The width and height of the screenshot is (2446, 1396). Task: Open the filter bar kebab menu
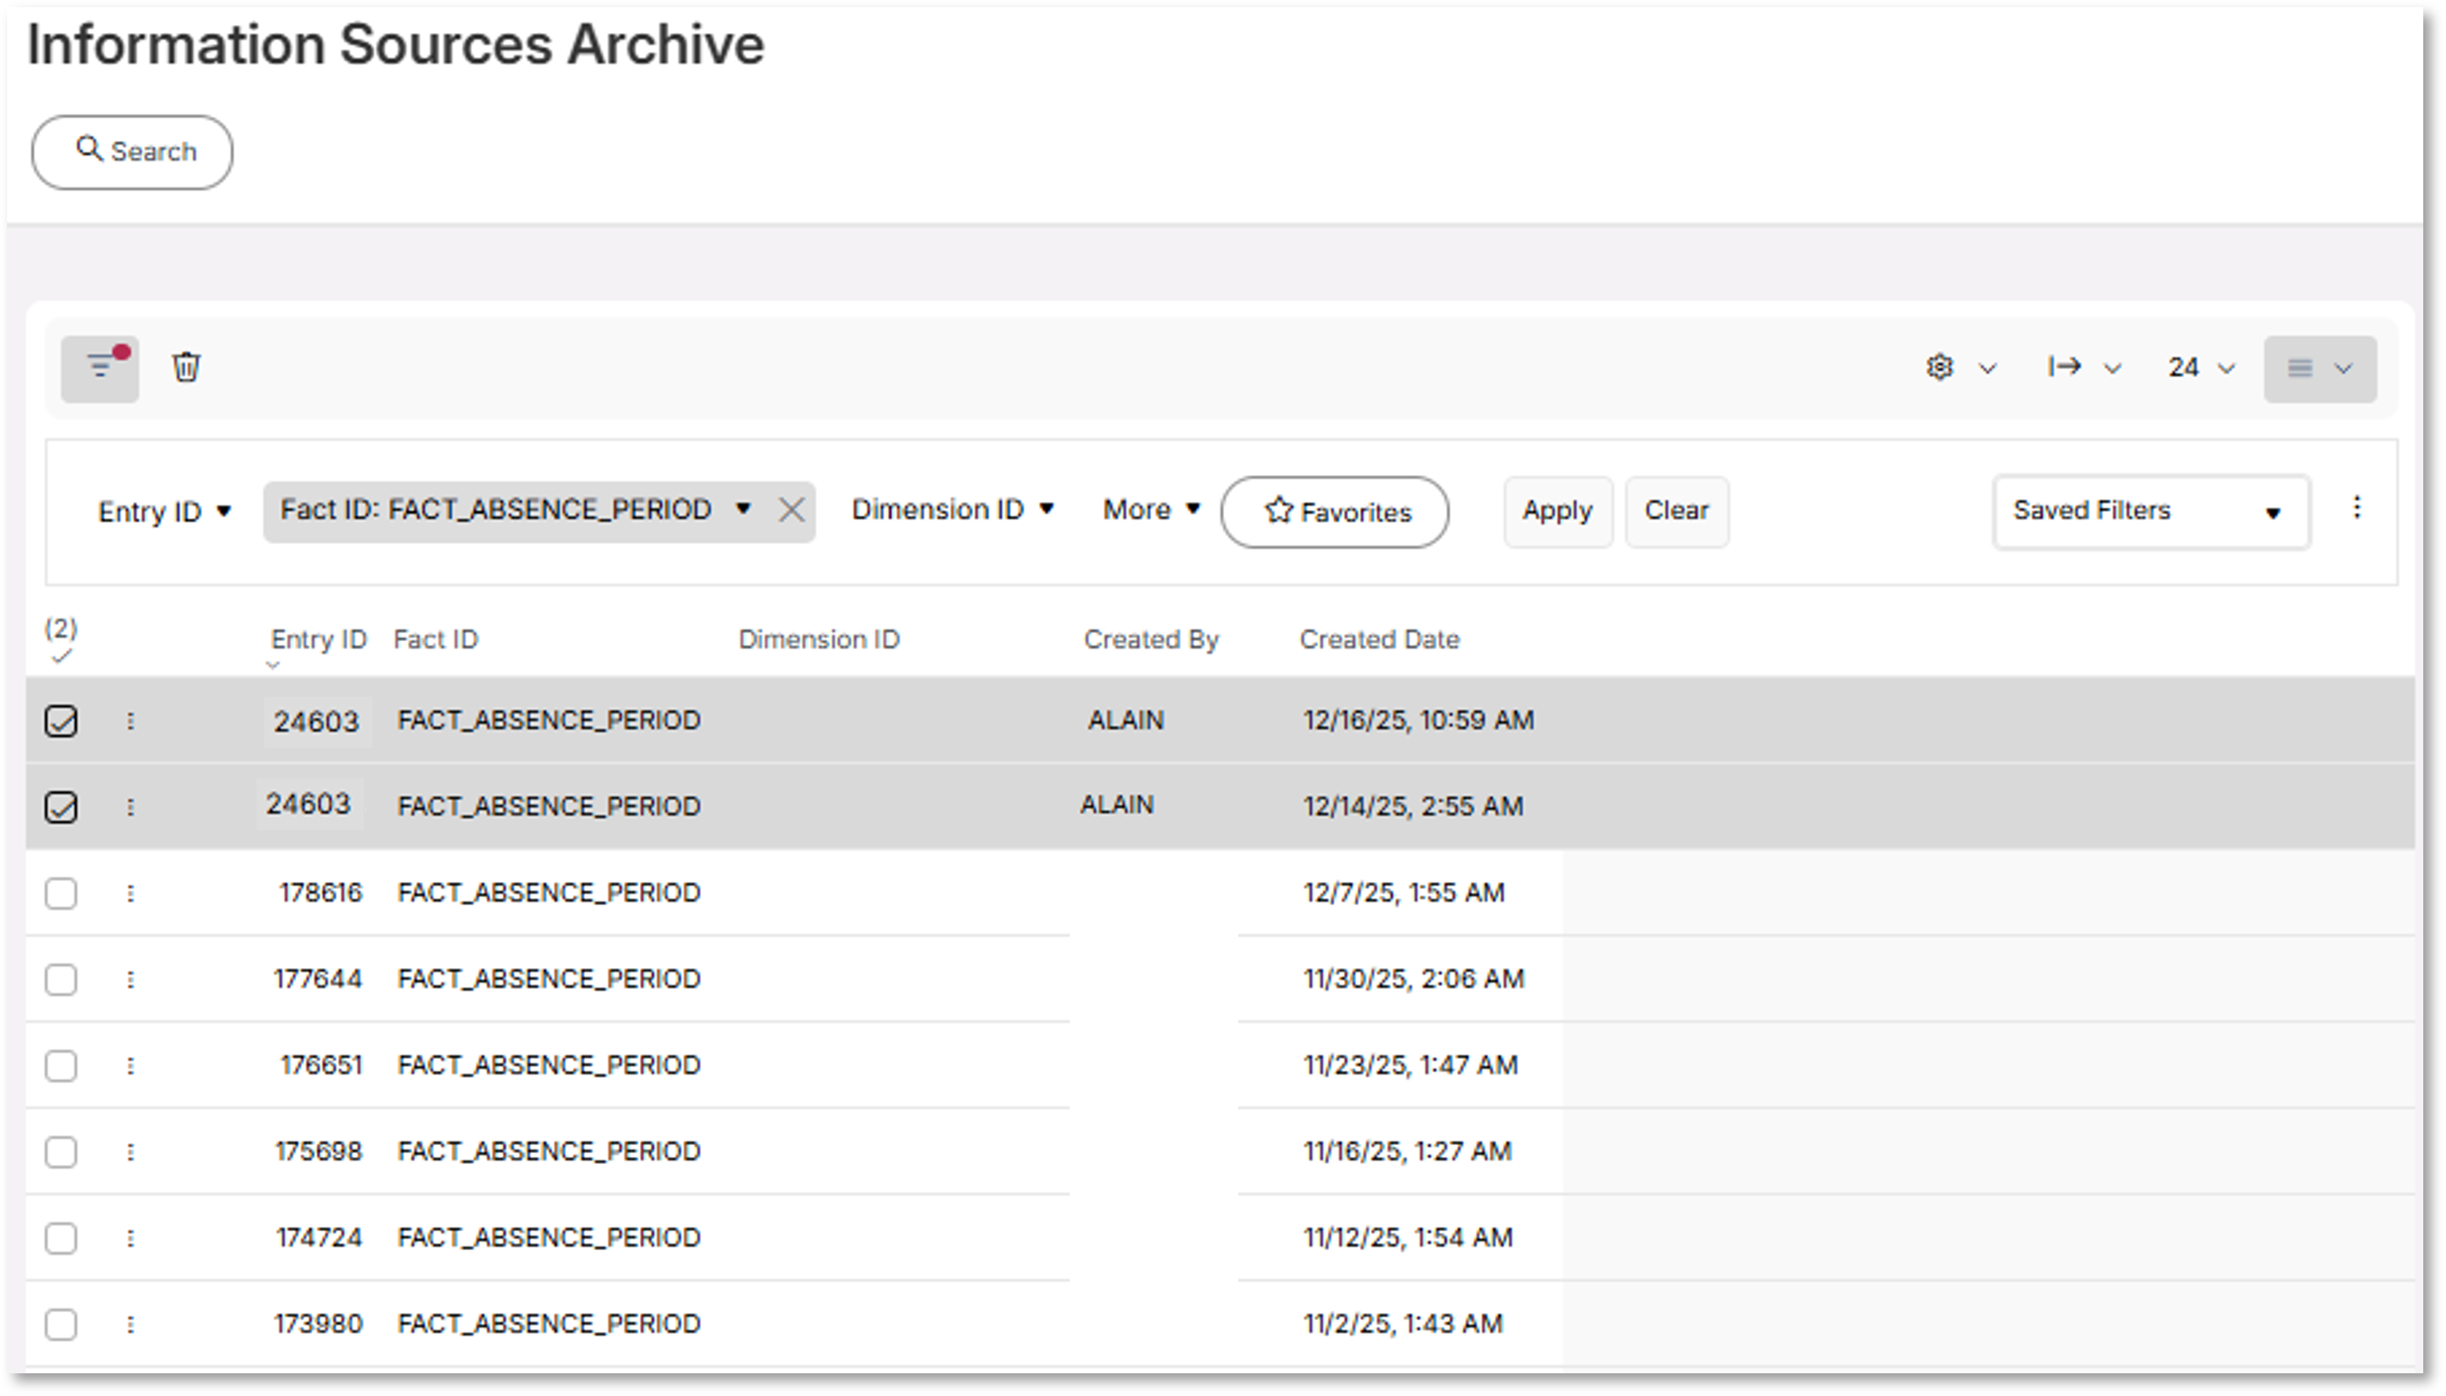pos(2357,508)
